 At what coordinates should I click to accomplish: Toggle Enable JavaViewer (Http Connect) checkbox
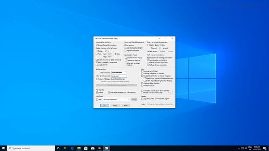97,60
